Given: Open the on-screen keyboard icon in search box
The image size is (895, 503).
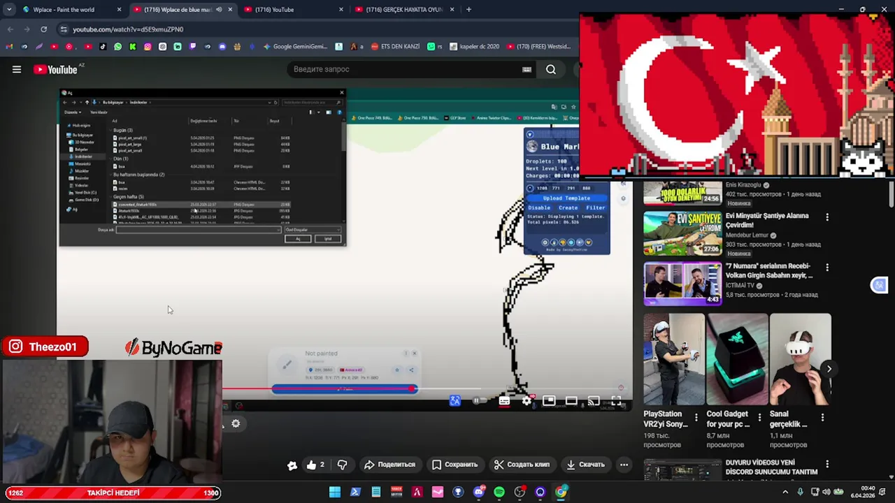Looking at the screenshot, I should [527, 69].
